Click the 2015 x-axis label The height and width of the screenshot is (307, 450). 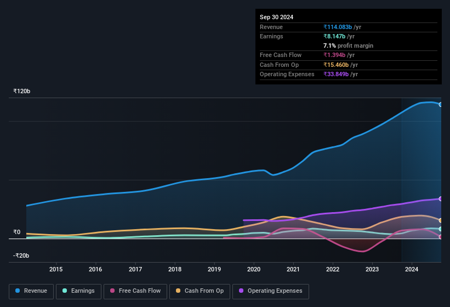(x=56, y=269)
